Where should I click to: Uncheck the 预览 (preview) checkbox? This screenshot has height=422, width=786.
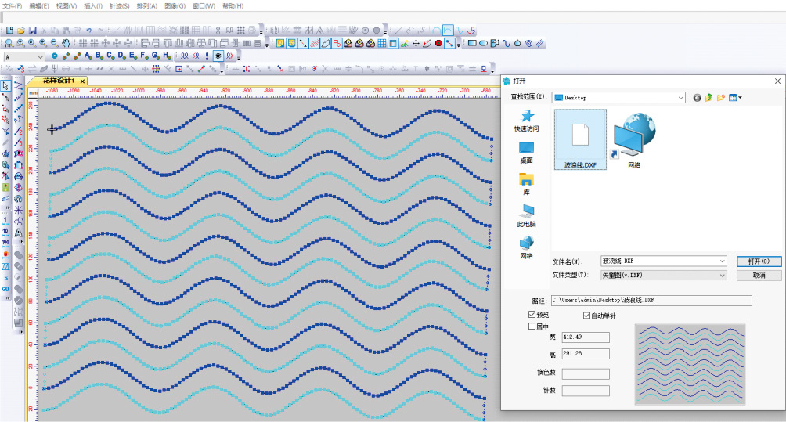point(533,315)
